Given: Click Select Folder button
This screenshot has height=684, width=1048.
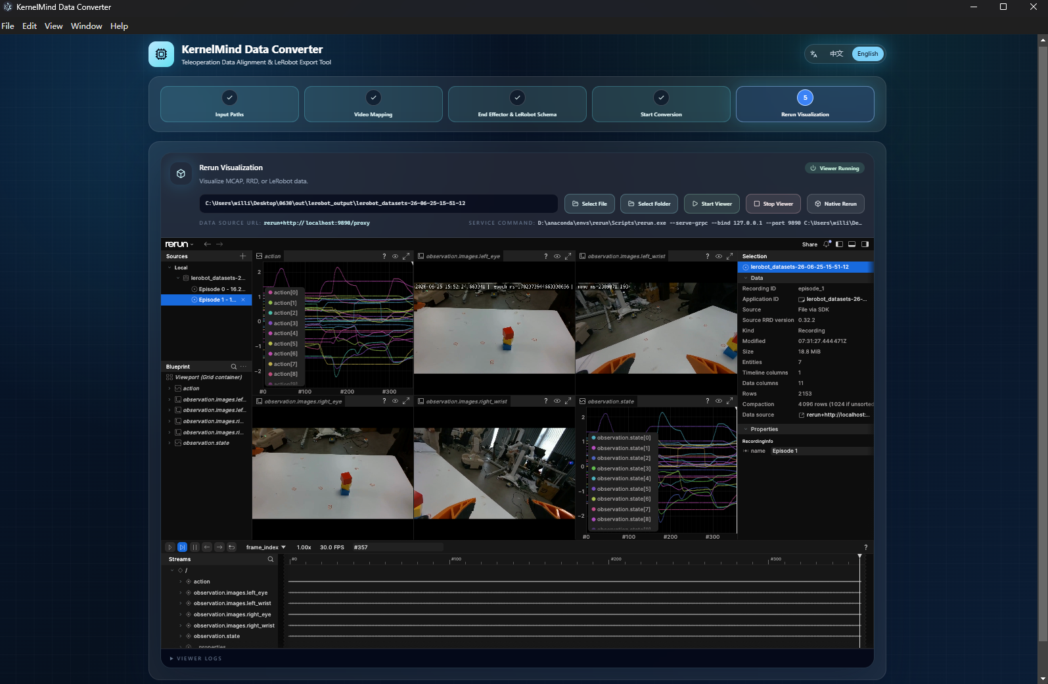Looking at the screenshot, I should coord(649,204).
